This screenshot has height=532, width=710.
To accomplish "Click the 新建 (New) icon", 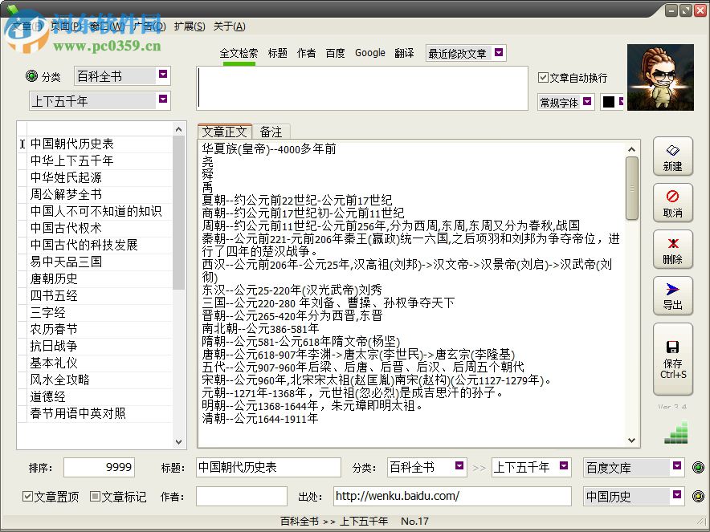I will [673, 157].
